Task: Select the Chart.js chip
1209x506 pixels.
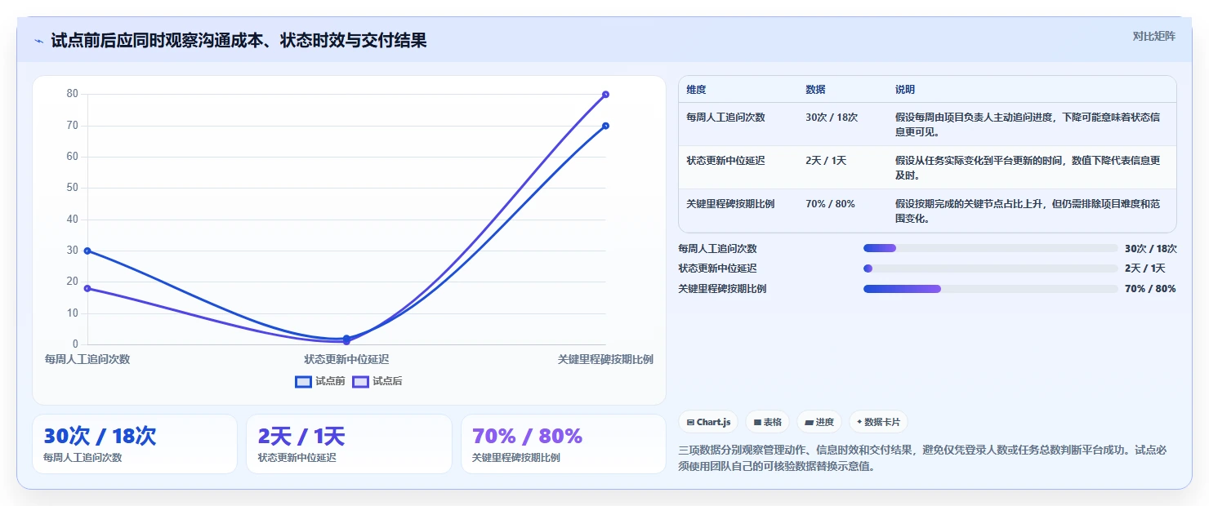Action: click(x=708, y=422)
